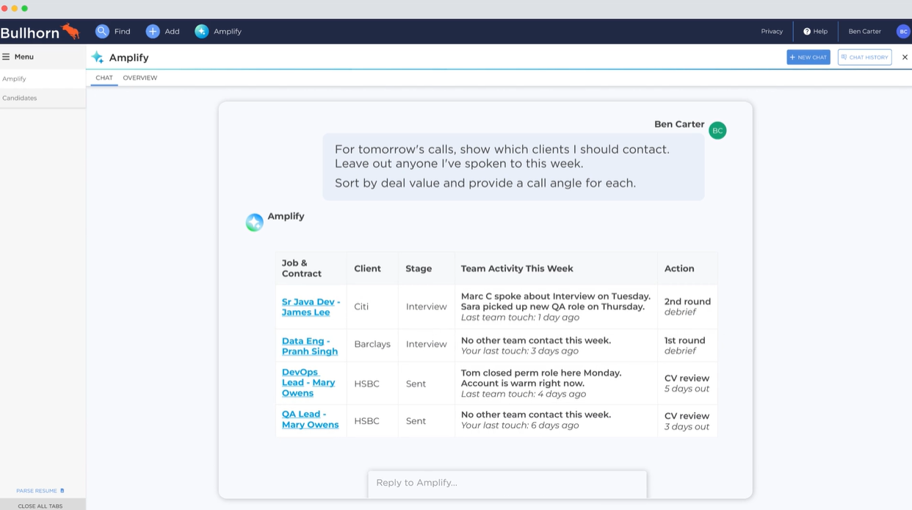Switch to the Overview tab
The height and width of the screenshot is (510, 912).
(140, 78)
